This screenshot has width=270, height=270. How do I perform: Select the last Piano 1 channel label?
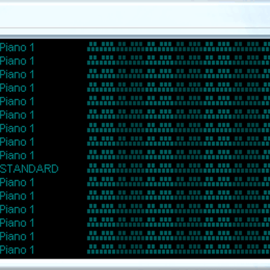[17, 250]
